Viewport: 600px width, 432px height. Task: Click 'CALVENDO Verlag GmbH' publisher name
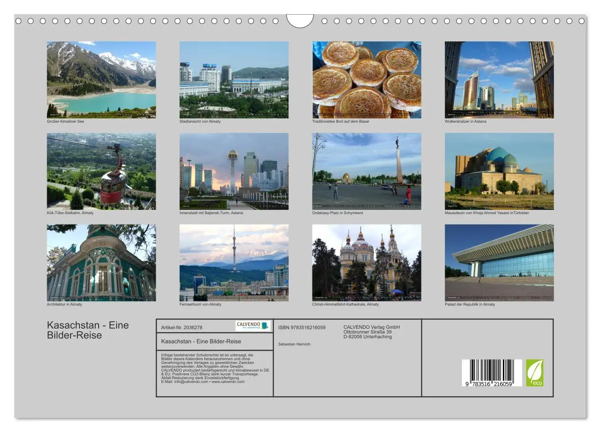point(371,327)
